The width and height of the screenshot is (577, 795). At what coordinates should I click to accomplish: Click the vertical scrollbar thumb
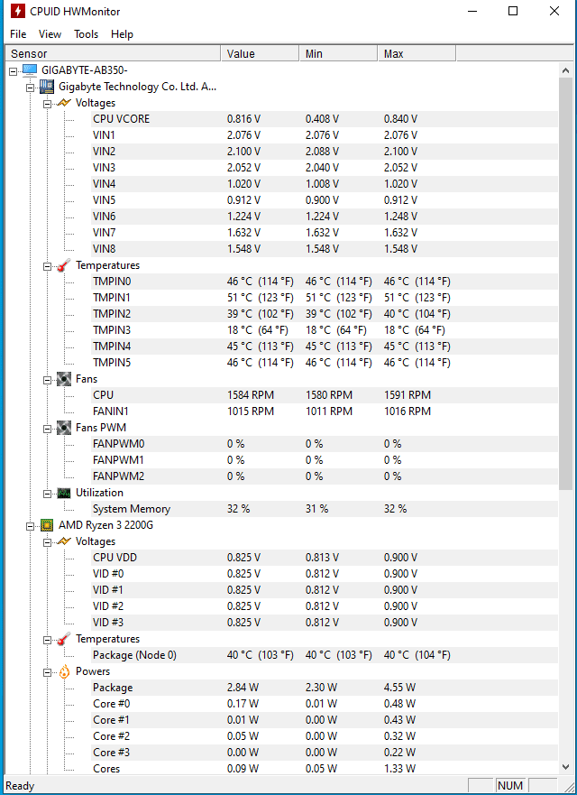click(x=566, y=284)
